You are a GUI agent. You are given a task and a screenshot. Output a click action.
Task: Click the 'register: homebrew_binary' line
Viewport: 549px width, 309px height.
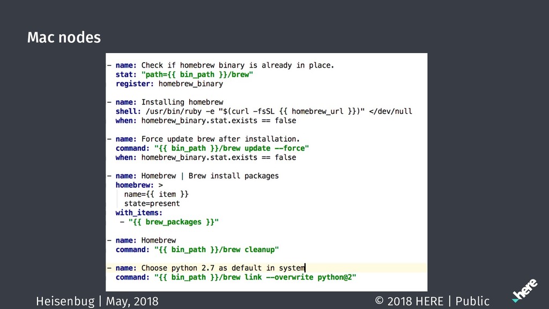pyautogui.click(x=169, y=84)
